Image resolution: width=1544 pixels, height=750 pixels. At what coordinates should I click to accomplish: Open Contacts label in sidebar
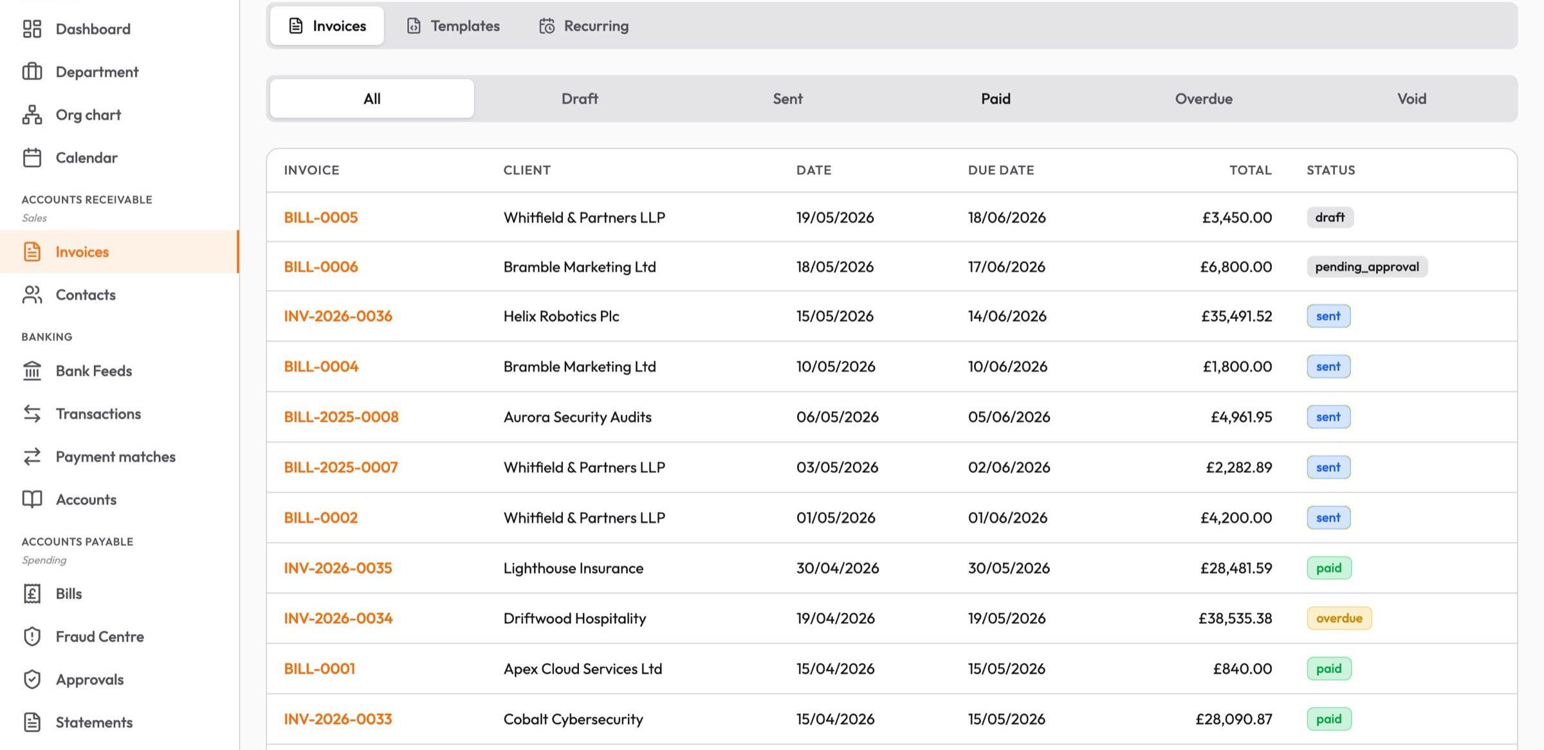coord(86,295)
